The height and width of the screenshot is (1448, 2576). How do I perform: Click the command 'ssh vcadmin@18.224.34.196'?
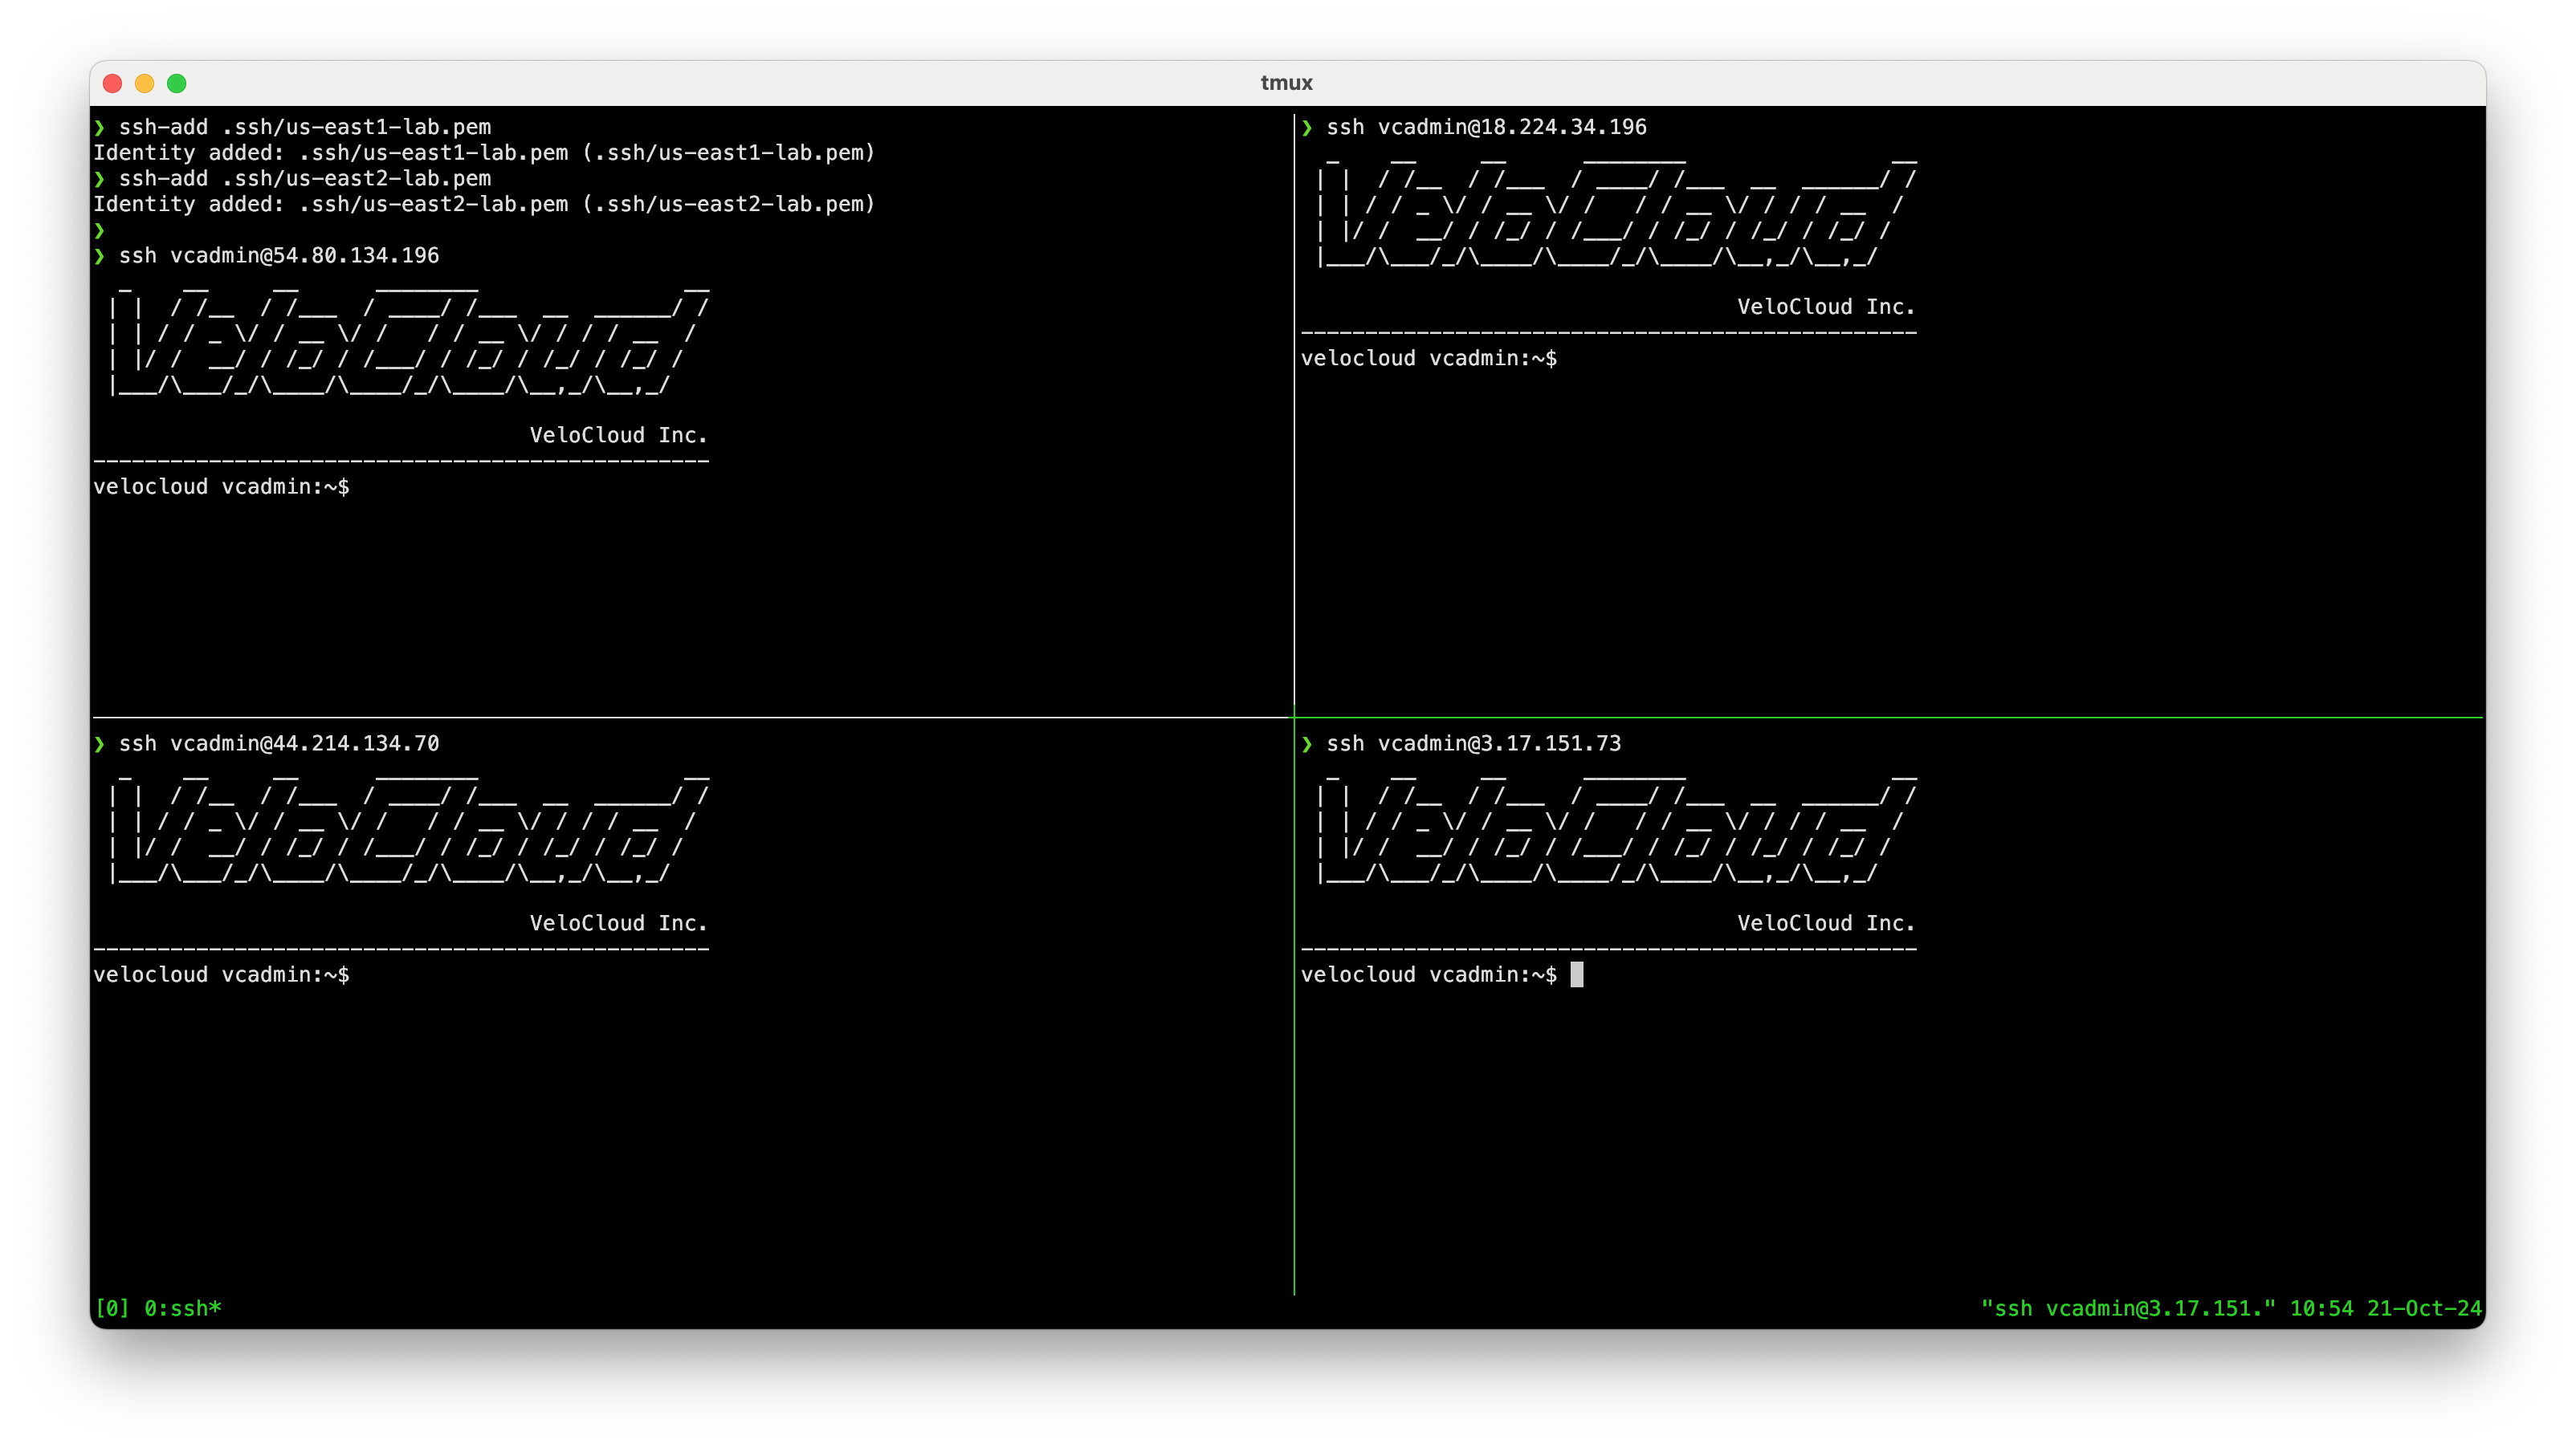(x=1486, y=127)
